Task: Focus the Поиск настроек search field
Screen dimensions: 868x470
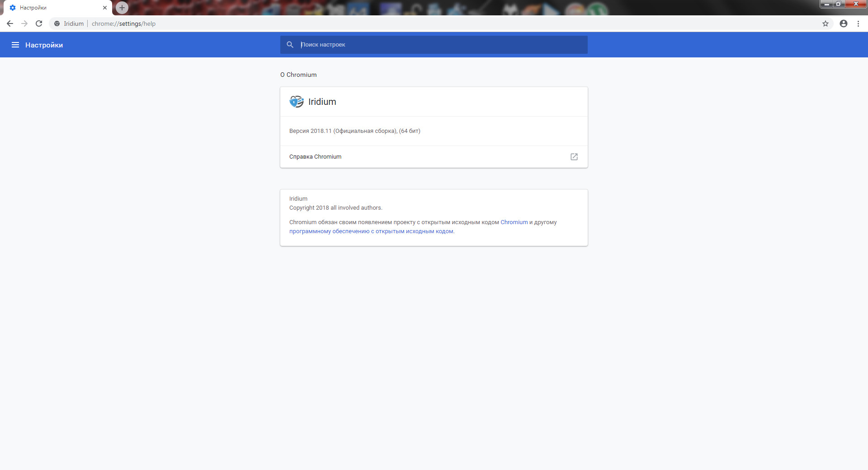Action: click(x=434, y=45)
